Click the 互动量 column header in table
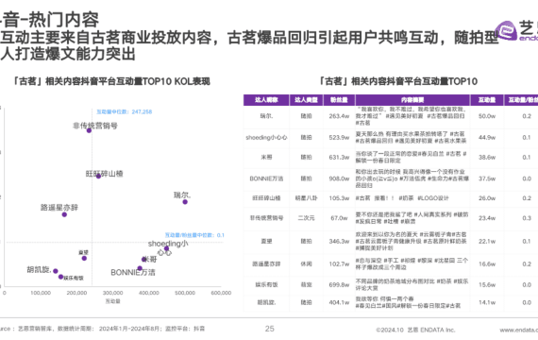Viewport: 538px width, 340px height. coord(487,100)
